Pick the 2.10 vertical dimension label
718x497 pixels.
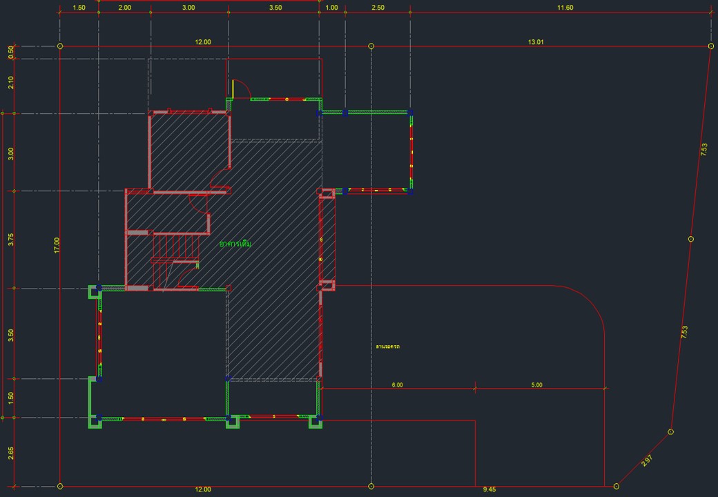point(10,82)
